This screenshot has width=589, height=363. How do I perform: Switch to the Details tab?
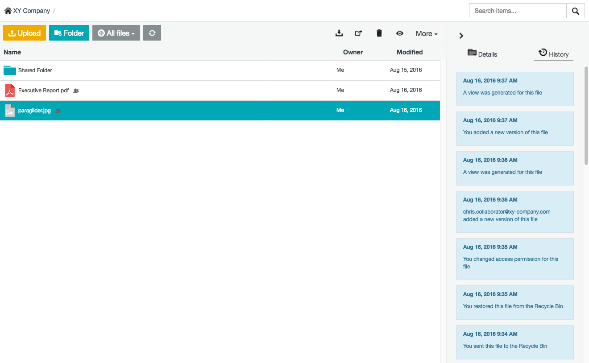pos(482,54)
